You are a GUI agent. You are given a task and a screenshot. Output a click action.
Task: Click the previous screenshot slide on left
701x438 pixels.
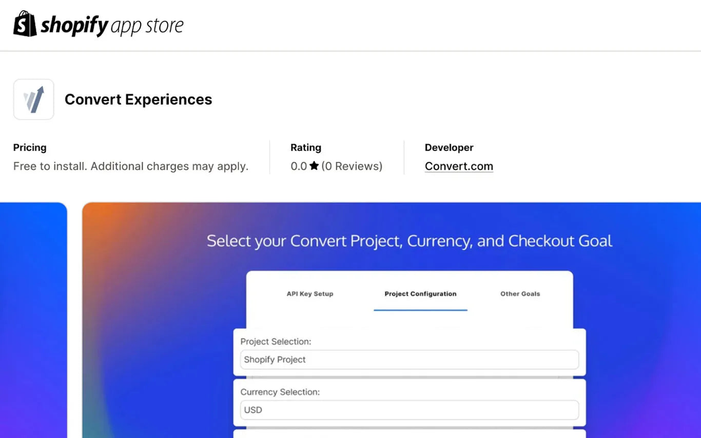(33, 320)
